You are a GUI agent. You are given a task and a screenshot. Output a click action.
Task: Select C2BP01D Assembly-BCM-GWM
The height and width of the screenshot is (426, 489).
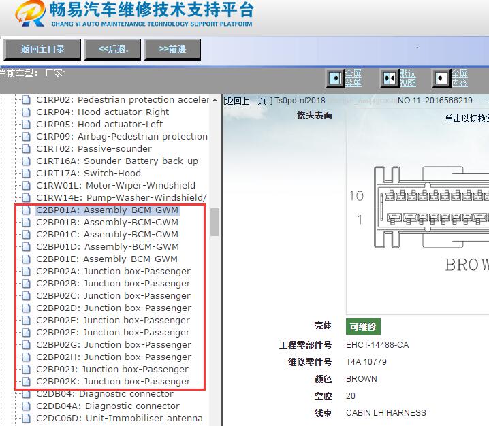tap(108, 247)
